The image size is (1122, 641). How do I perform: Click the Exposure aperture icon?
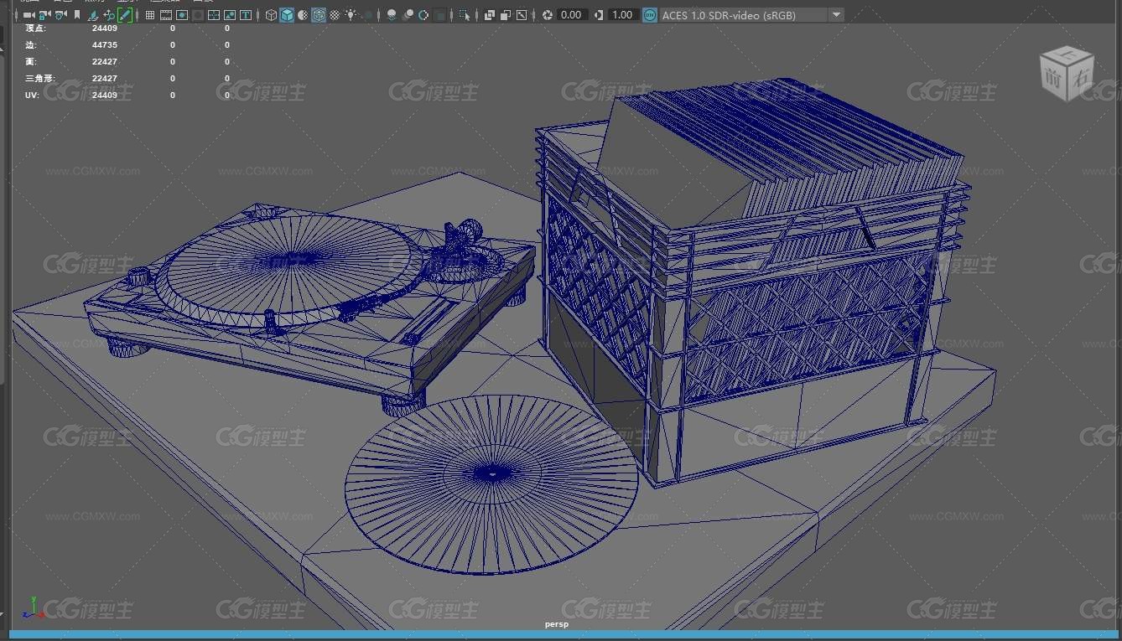click(547, 15)
